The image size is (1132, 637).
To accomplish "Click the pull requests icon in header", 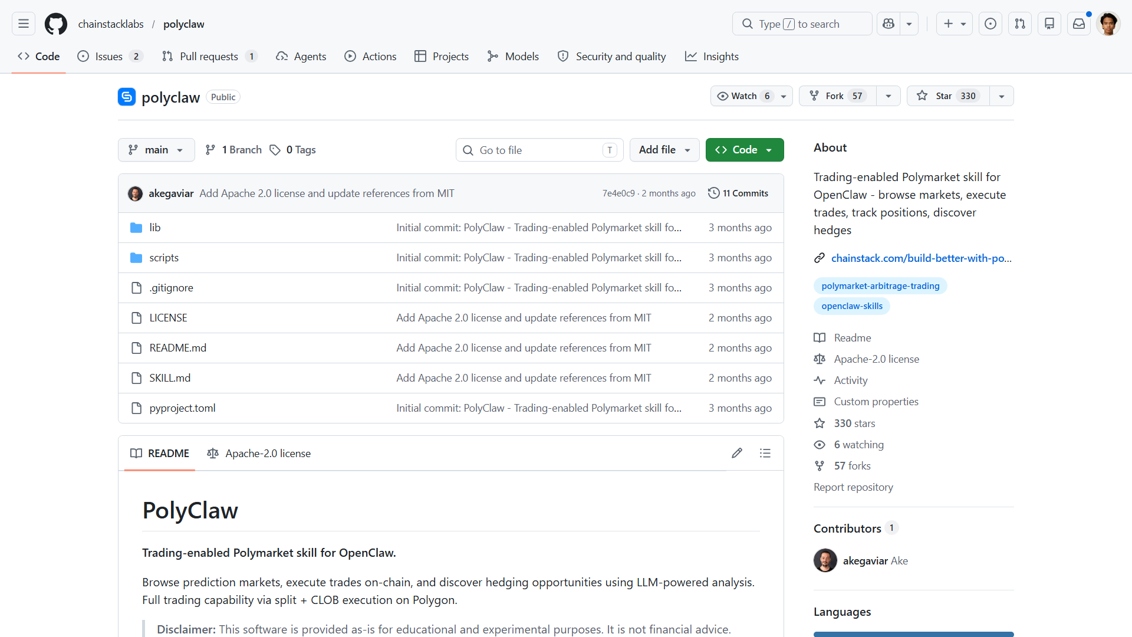I will [x=1020, y=24].
